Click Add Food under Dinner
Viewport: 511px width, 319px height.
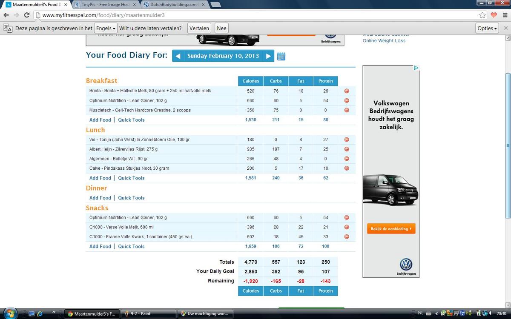pyautogui.click(x=100, y=198)
